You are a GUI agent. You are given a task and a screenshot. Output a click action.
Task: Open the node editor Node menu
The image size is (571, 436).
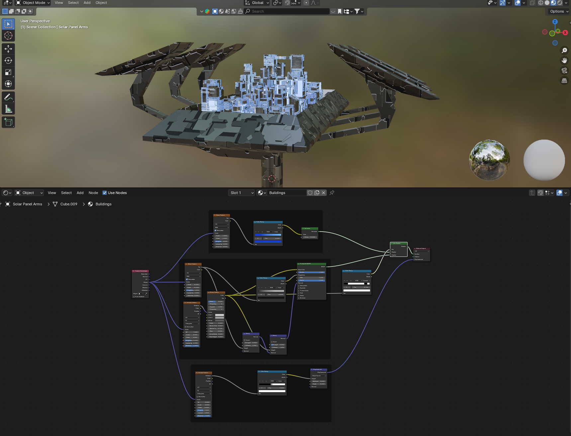pyautogui.click(x=93, y=193)
